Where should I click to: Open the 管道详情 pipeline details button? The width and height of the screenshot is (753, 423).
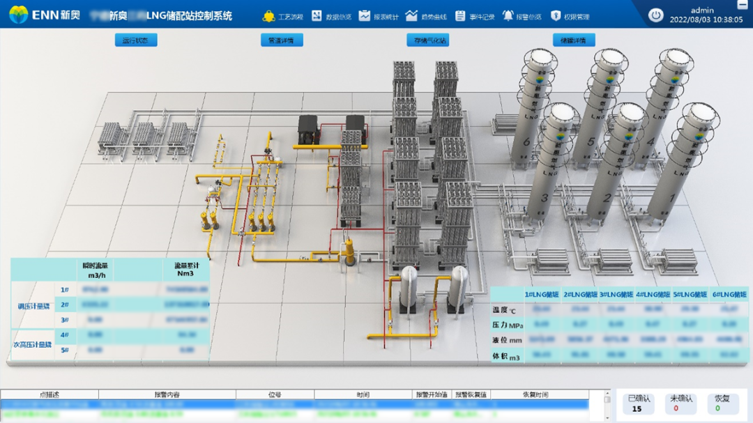tap(282, 40)
